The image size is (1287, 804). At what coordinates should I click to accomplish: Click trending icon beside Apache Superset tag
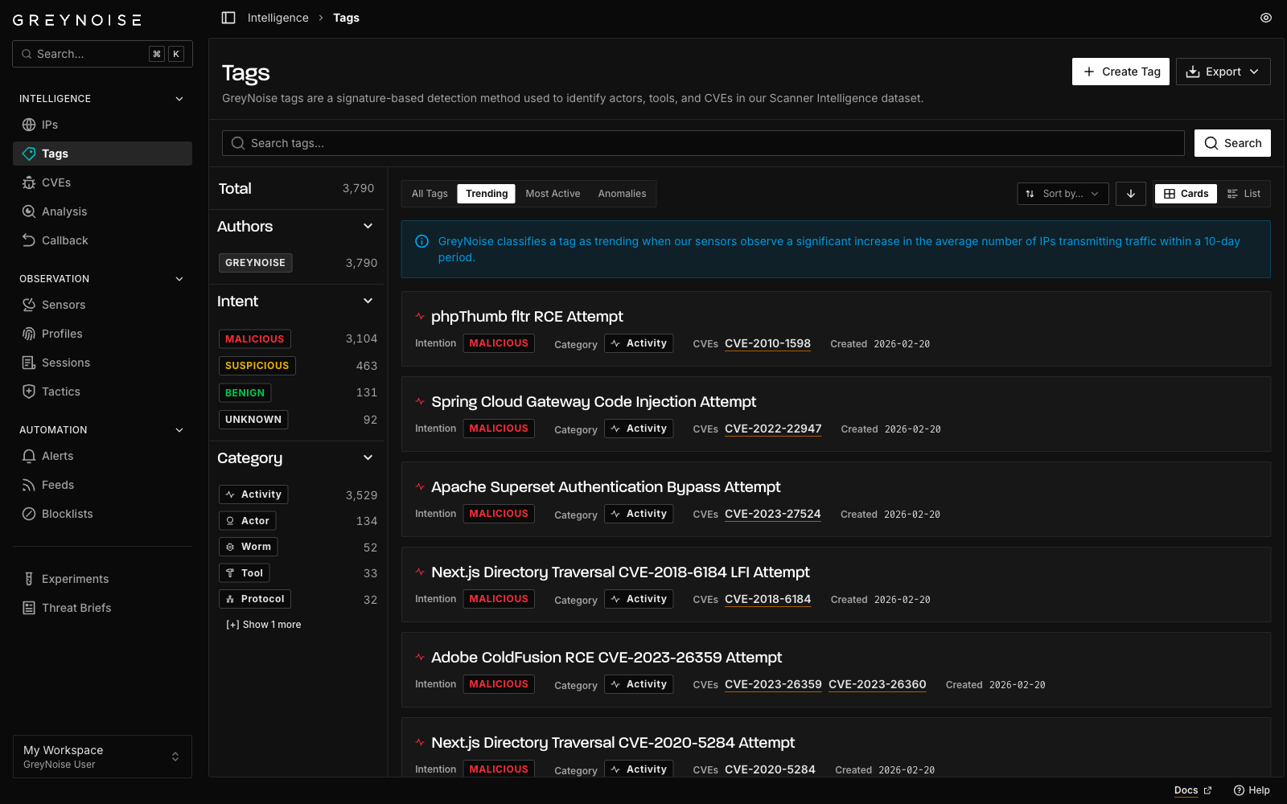pos(420,486)
